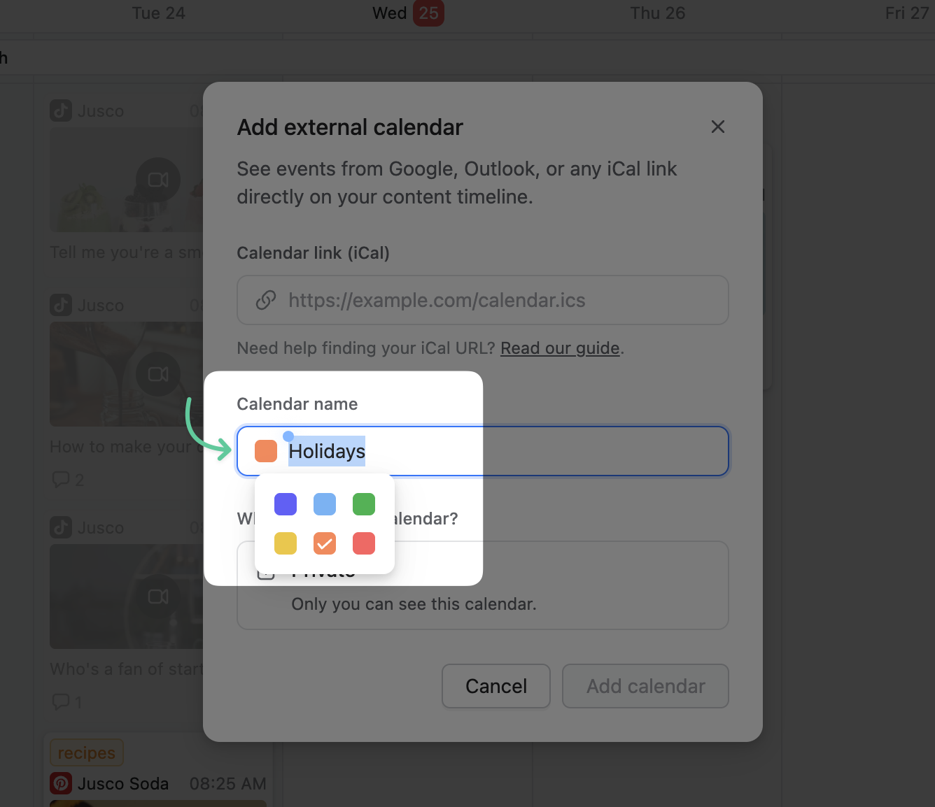Select the red color swatch

pos(364,543)
